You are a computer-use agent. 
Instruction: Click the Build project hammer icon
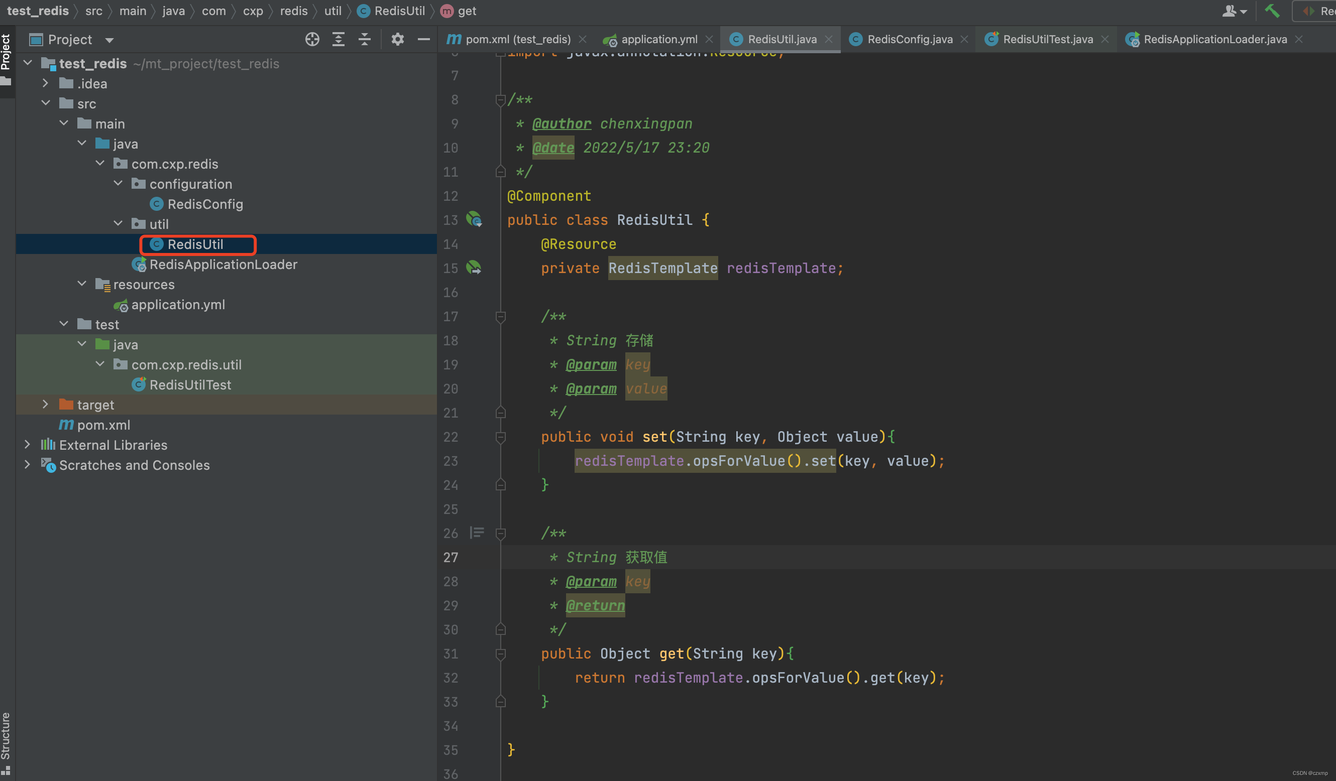[1272, 11]
